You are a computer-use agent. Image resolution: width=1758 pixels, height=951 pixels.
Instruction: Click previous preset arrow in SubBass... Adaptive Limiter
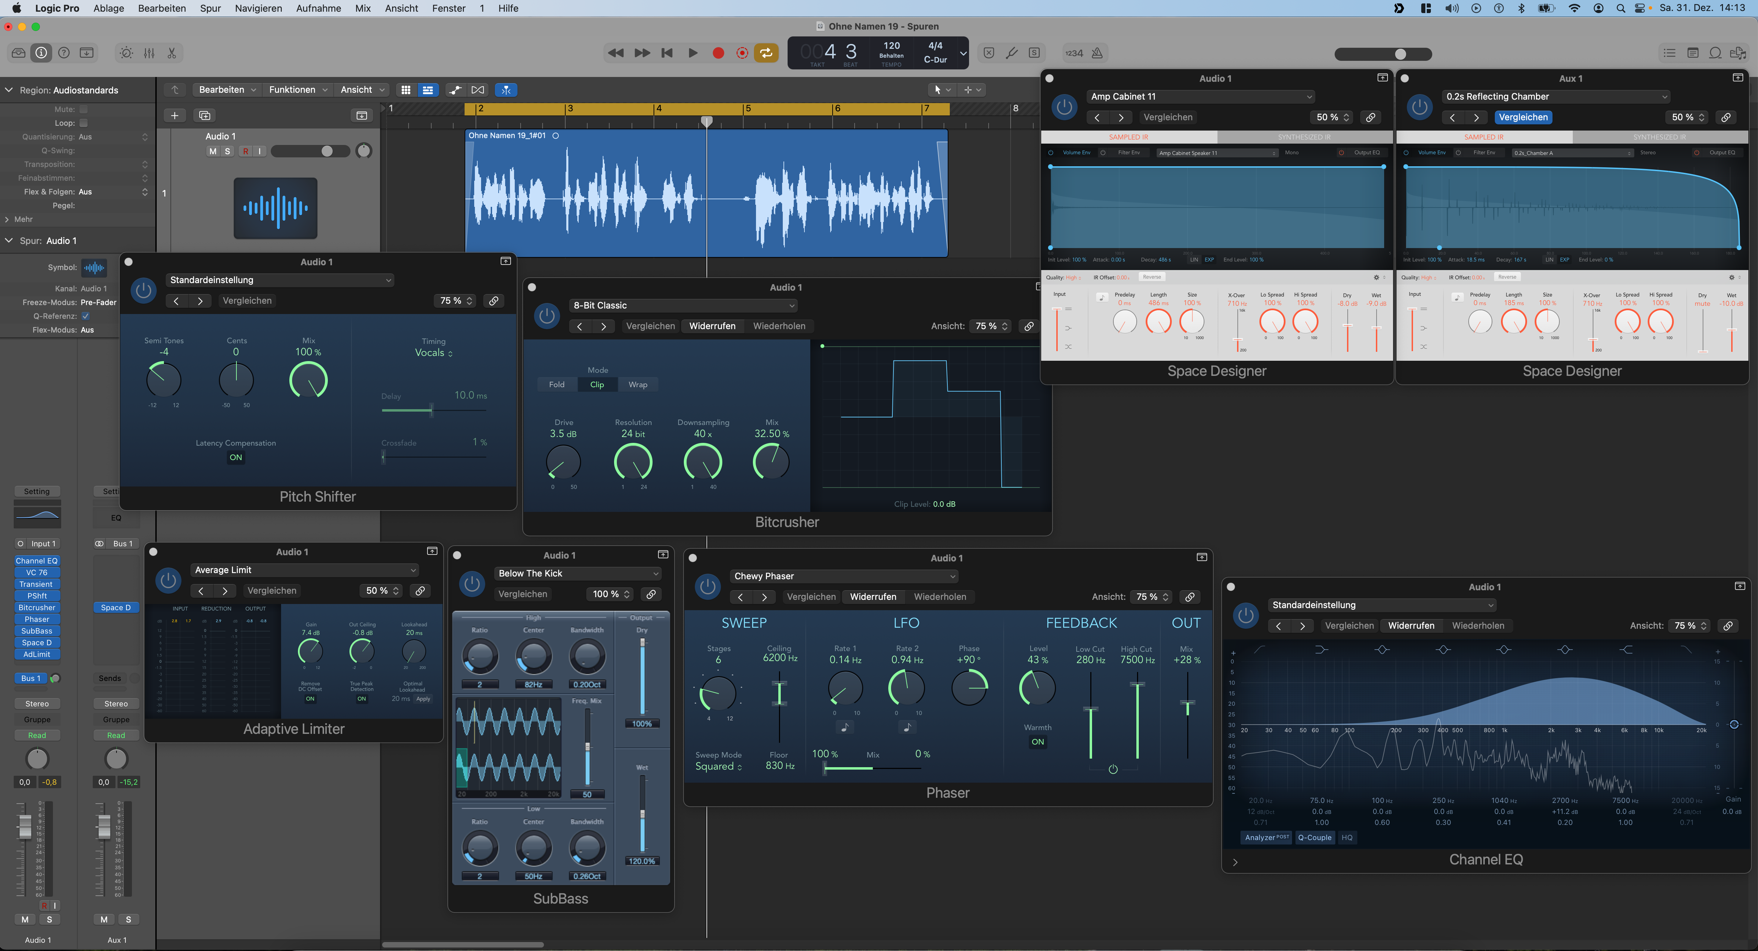pos(201,591)
